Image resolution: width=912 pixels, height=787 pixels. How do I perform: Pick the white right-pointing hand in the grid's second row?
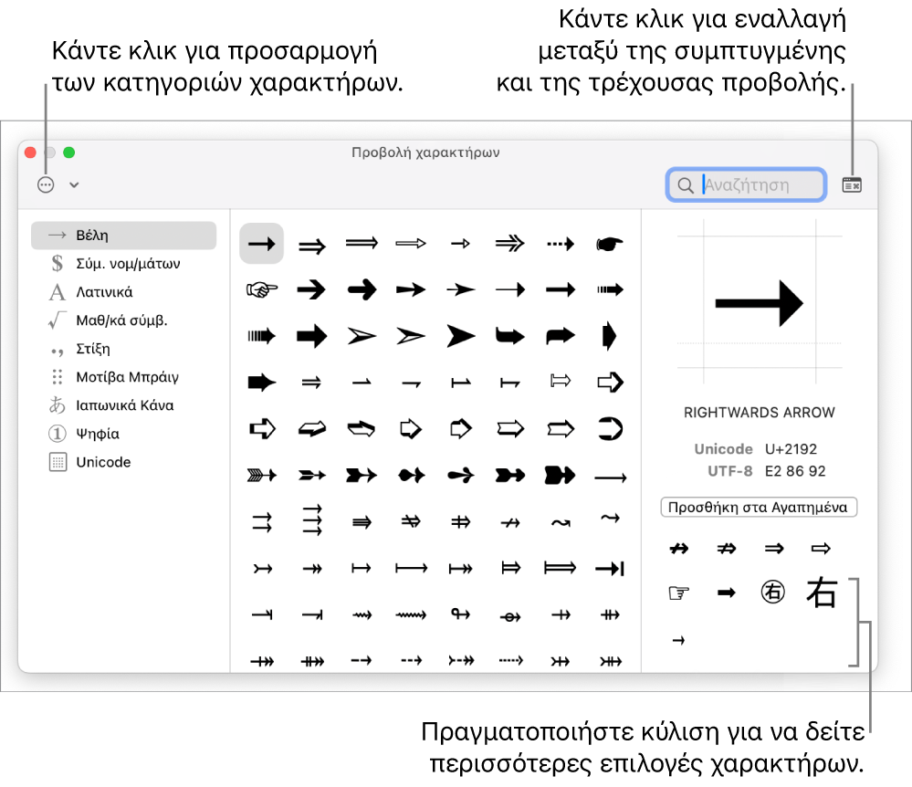pos(262,289)
